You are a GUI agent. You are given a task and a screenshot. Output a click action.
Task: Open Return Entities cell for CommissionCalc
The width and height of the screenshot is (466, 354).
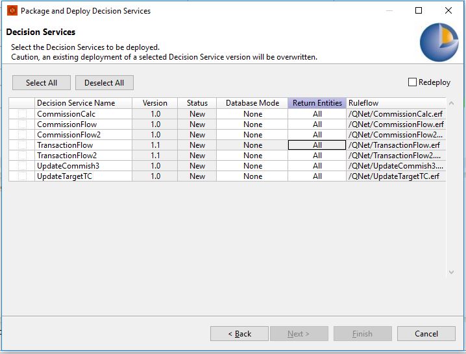317,114
